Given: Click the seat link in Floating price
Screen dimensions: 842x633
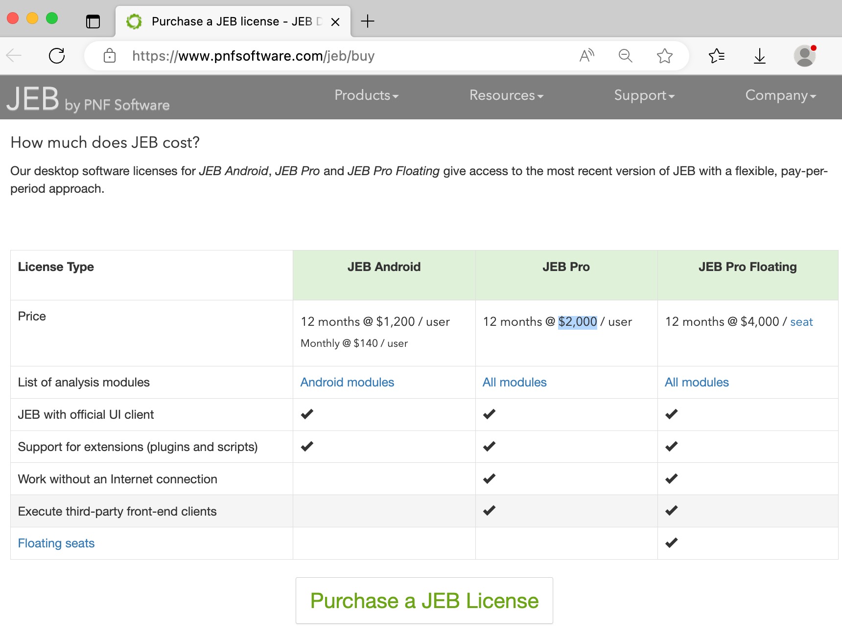Looking at the screenshot, I should click(801, 322).
